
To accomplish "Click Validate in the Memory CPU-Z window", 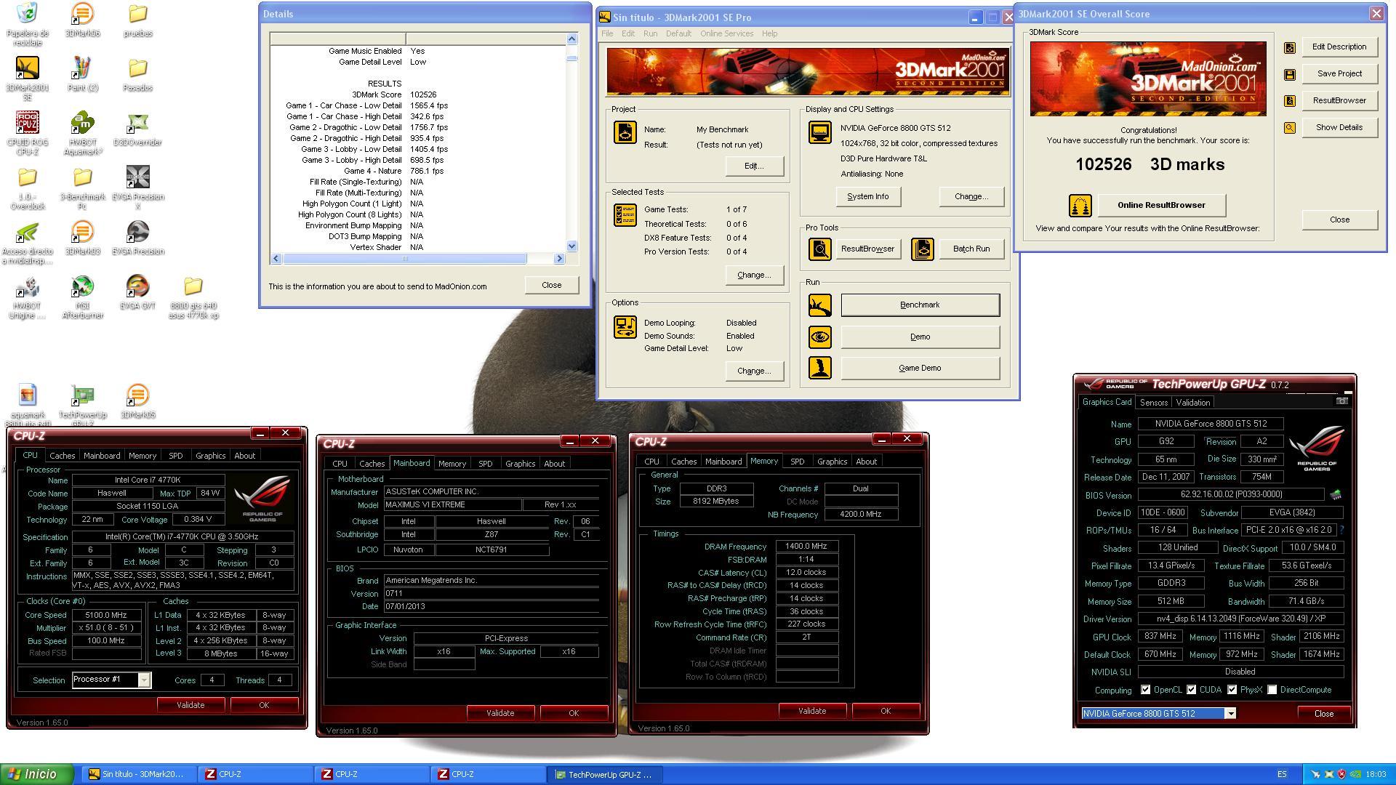I will pos(812,711).
